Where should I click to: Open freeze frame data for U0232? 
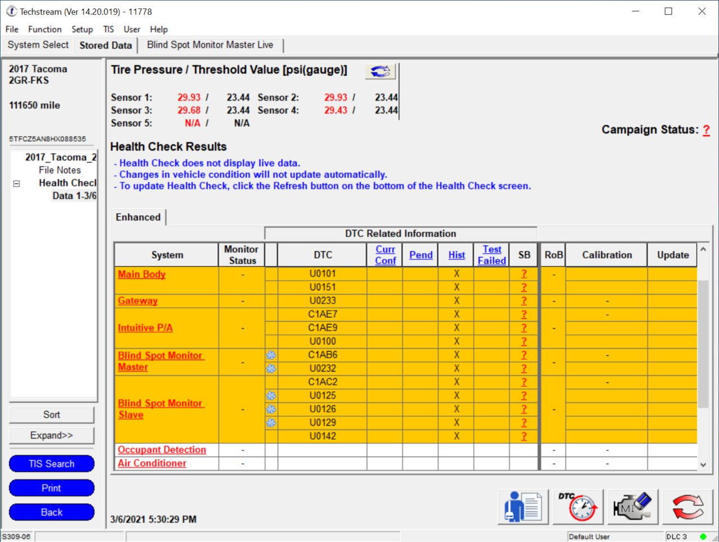[271, 369]
